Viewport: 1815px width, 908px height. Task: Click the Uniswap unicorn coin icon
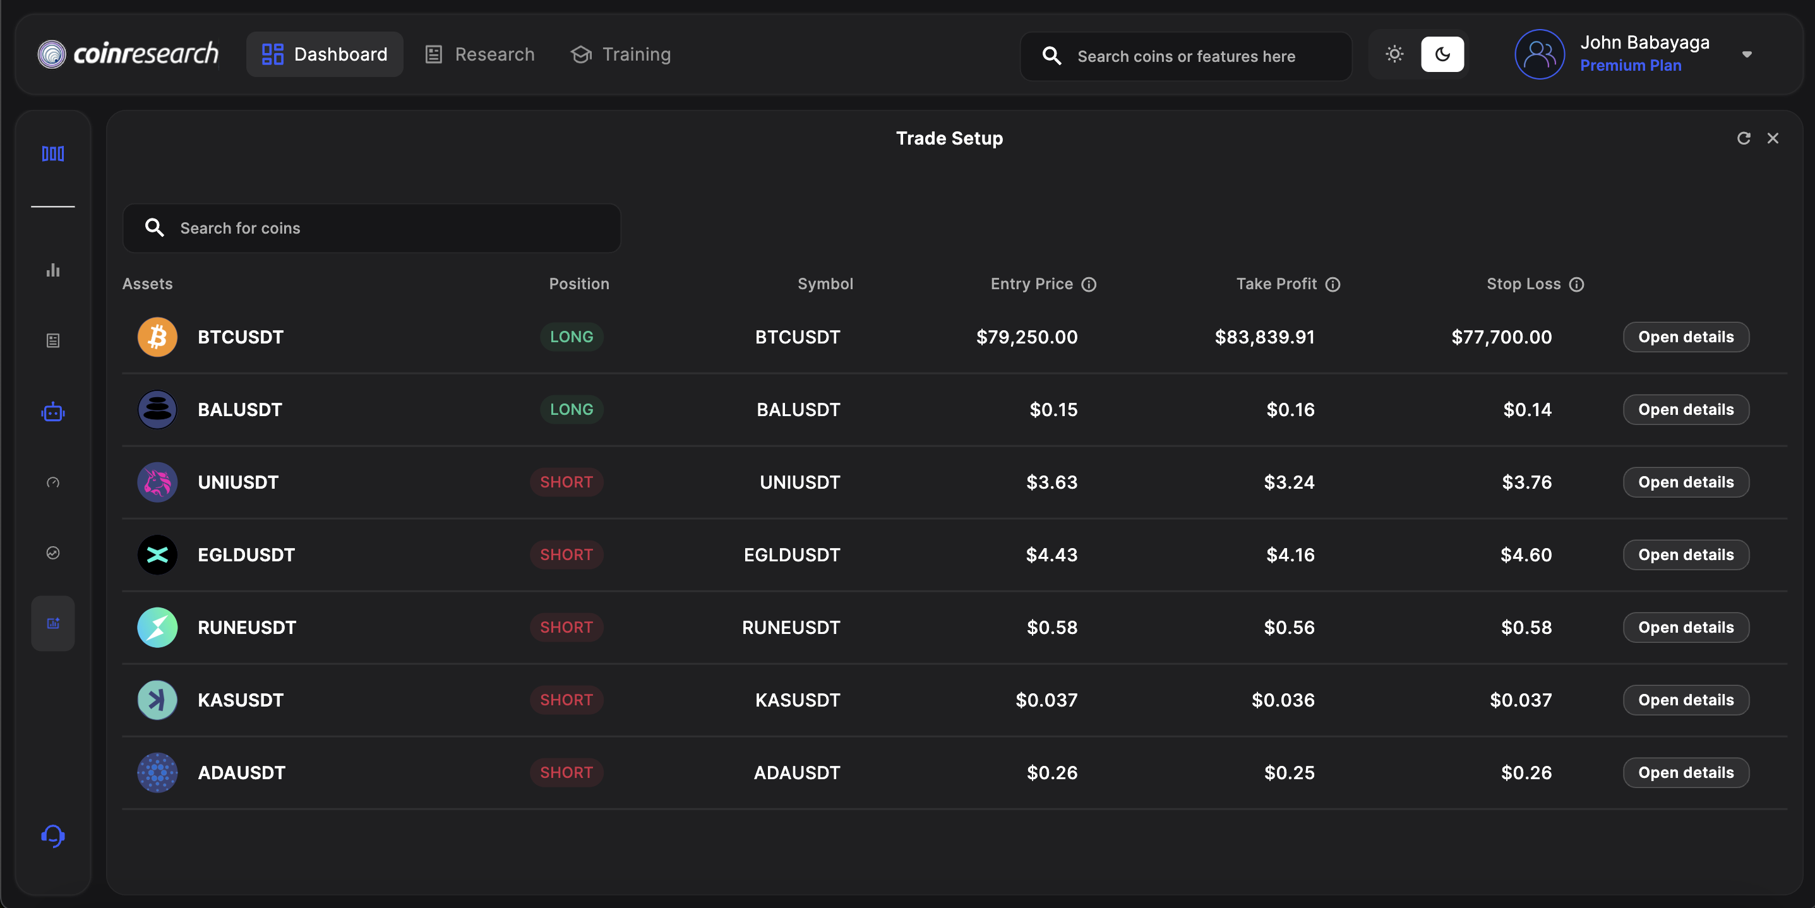157,482
